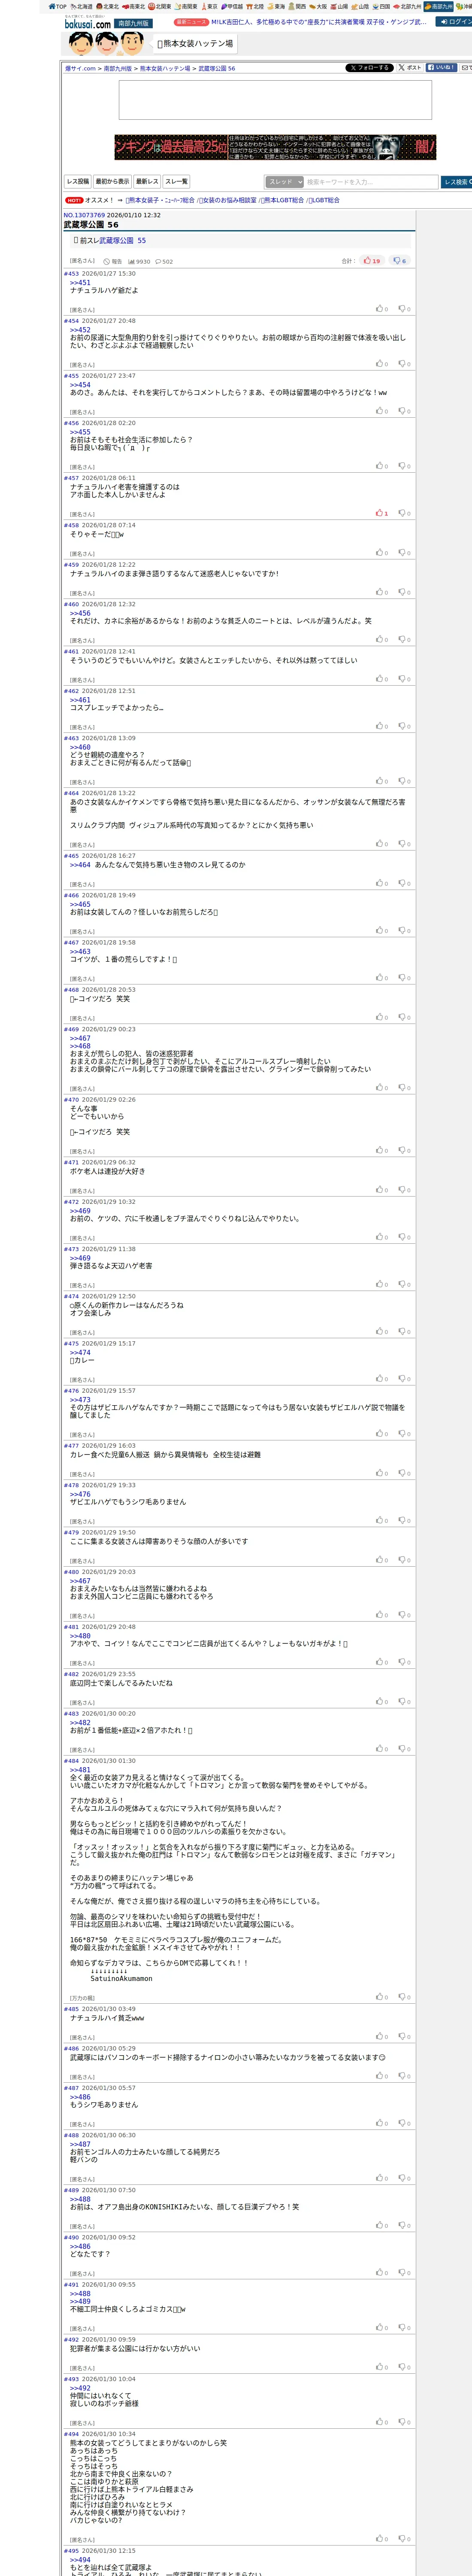The height and width of the screenshot is (2576, 472).
Task: Open 爆サイ.com breadcrumb link
Action: tap(81, 69)
